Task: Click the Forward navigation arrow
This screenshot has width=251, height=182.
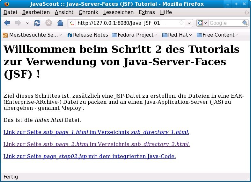Action: (18, 23)
